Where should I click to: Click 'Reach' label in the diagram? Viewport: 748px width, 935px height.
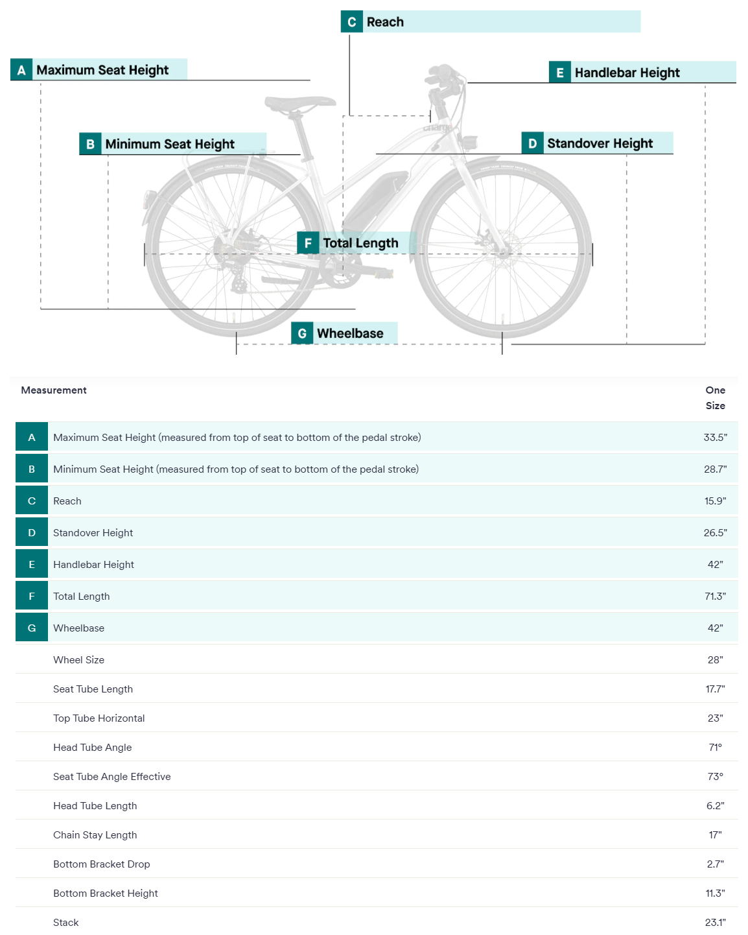point(385,22)
